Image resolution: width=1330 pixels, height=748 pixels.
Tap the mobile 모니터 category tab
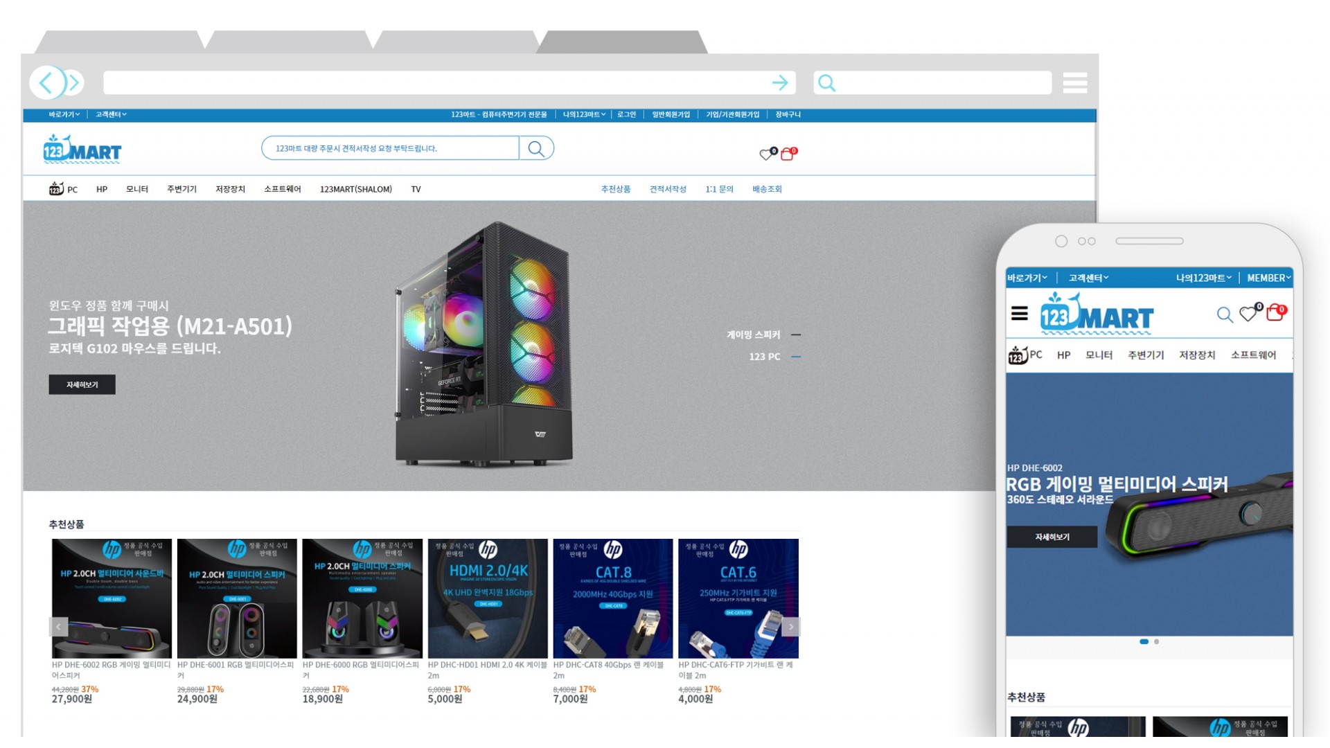(1099, 355)
